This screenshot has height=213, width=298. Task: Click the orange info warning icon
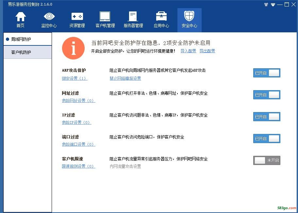tap(74, 48)
